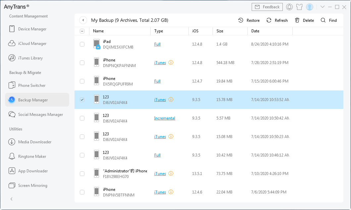Image resolution: width=351 pixels, height=210 pixels.
Task: Check the 123 Incremental backup
Action: point(82,118)
